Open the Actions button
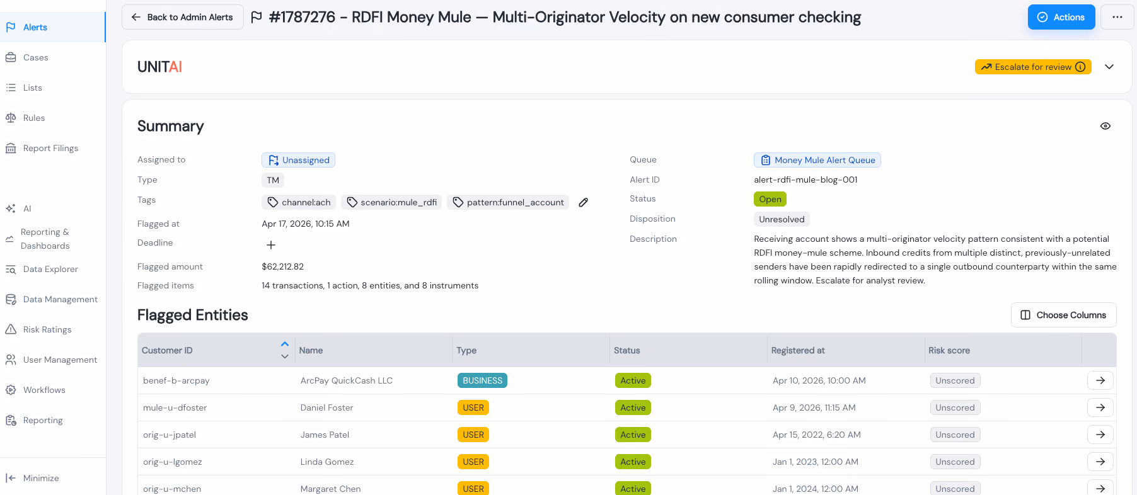This screenshot has height=495, width=1137. click(x=1061, y=17)
